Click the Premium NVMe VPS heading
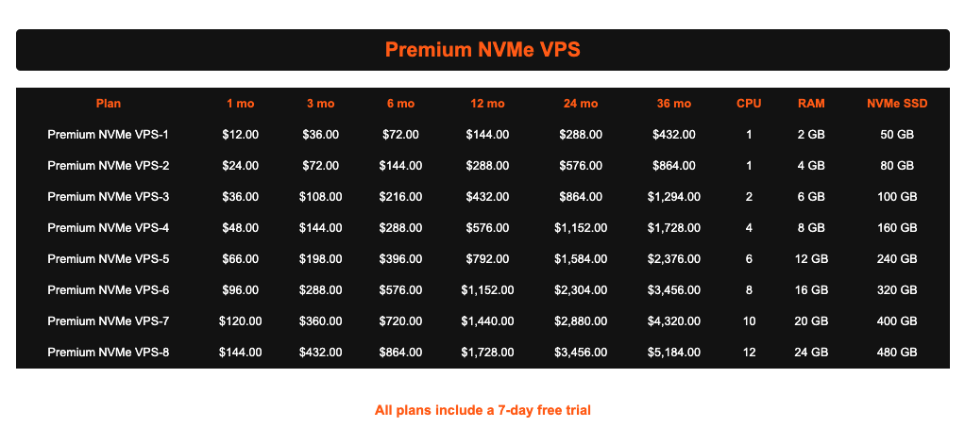Viewport: 965px width, 427px height. pos(482,50)
